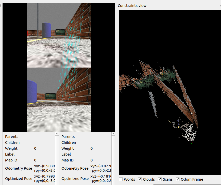This screenshot has height=185, width=221.
Task: Disable the Scans checkbox
Action: [x=160, y=179]
